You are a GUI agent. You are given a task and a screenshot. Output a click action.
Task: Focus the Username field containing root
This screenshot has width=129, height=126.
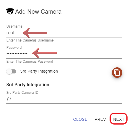pyautogui.click(x=64, y=33)
